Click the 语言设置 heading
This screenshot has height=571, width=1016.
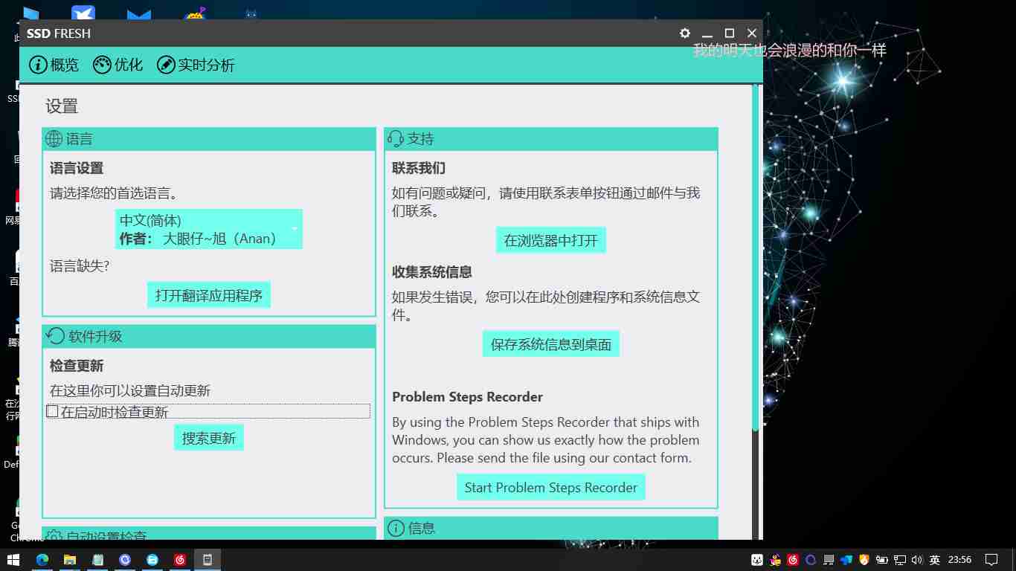coord(77,168)
